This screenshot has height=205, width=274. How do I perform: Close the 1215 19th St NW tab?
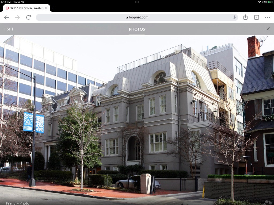pos(46,8)
